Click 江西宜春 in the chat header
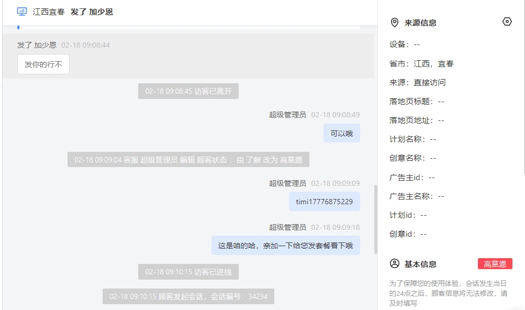 pos(49,12)
